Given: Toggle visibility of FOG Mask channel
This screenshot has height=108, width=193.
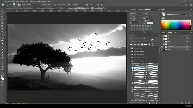Looking at the screenshot, I should [162, 47].
